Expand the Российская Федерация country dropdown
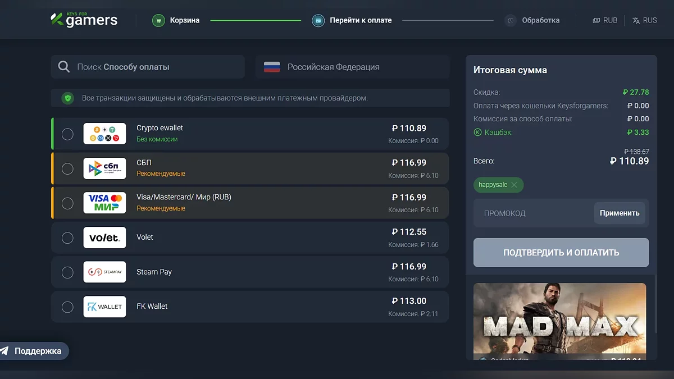The height and width of the screenshot is (379, 674). pyautogui.click(x=352, y=67)
